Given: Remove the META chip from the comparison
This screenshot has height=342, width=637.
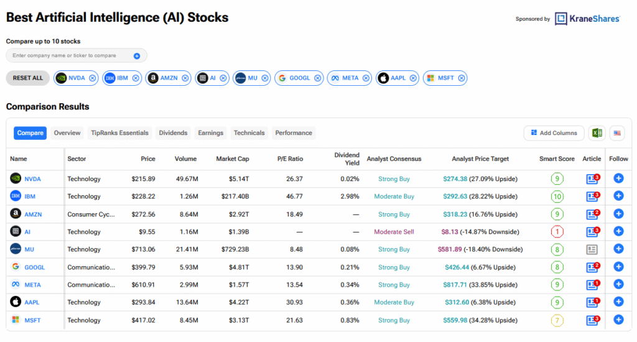Looking at the screenshot, I should [366, 78].
